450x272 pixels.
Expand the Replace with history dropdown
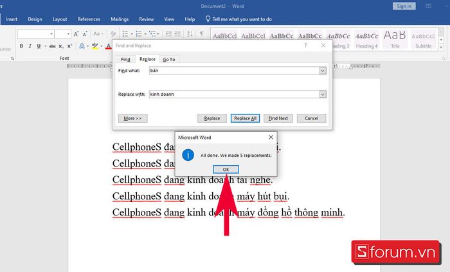pyautogui.click(x=323, y=94)
